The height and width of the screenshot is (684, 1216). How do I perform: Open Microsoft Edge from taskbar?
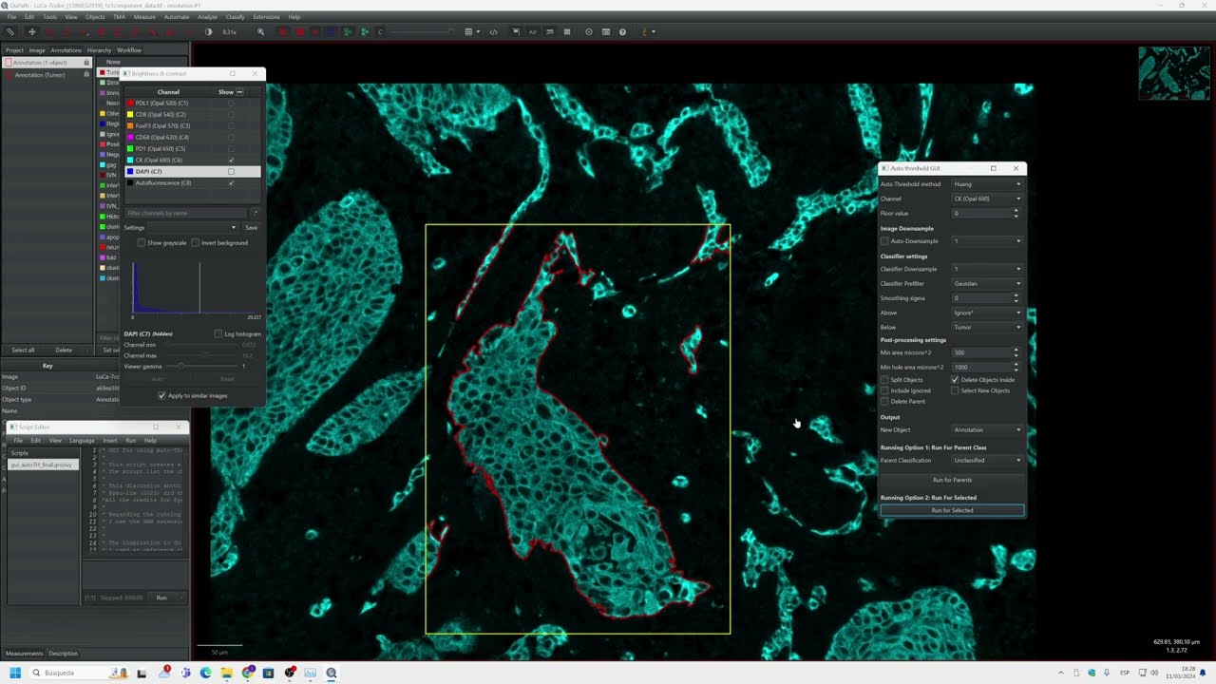point(205,673)
